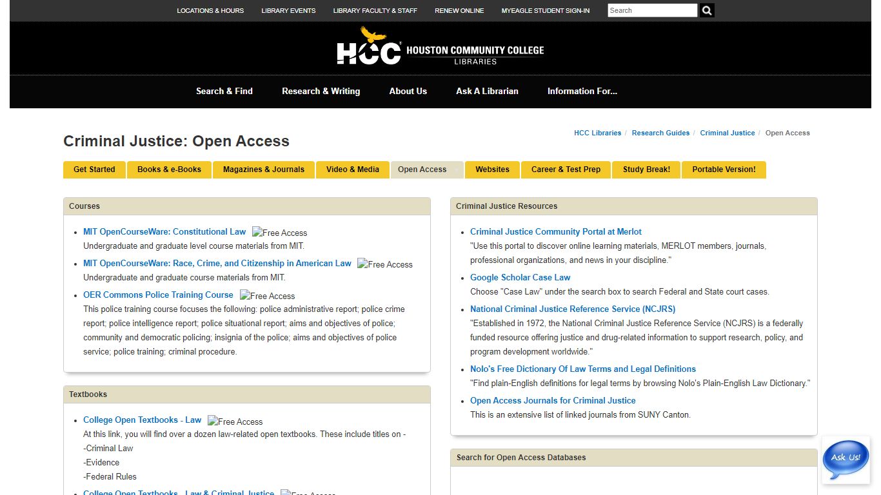Open the Research & Writing menu
The height and width of the screenshot is (495, 881).
pos(321,91)
